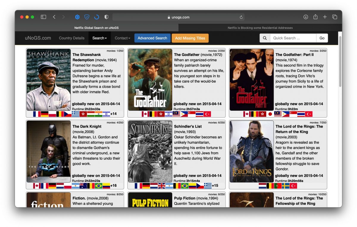Click the Add Missing Titles button

(190, 38)
